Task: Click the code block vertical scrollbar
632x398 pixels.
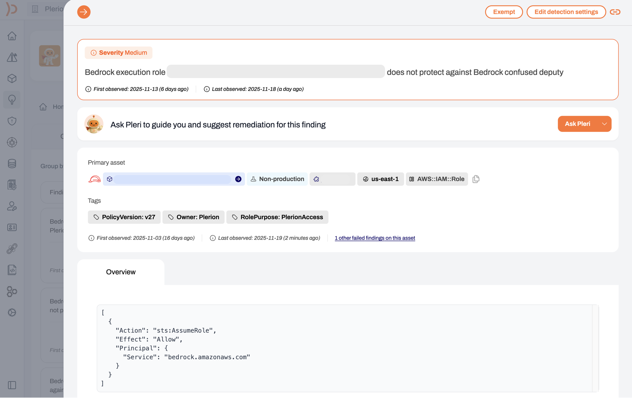Action: click(x=595, y=348)
